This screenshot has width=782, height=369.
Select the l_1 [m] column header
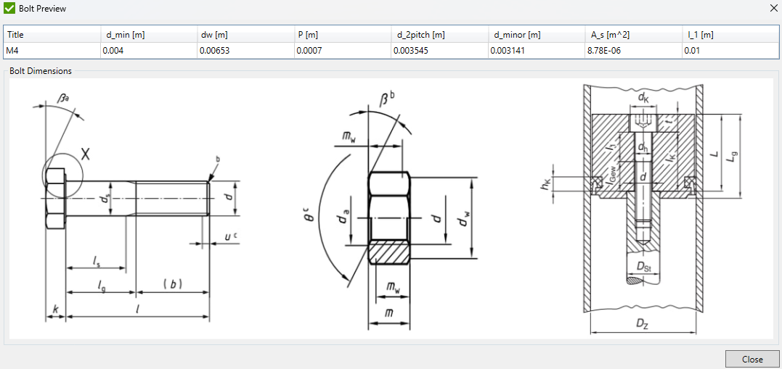tap(729, 35)
